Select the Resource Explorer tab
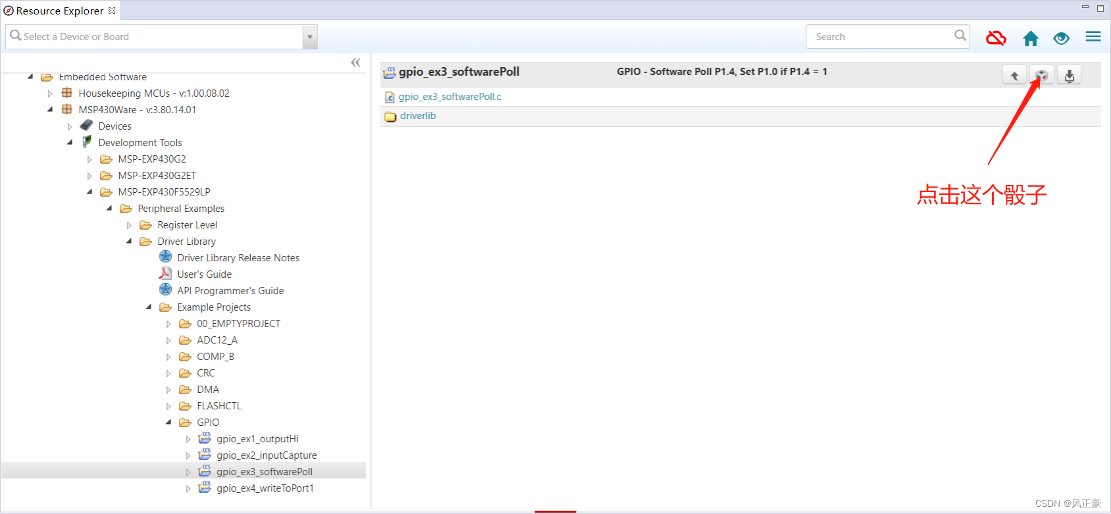1111x514 pixels. coord(59,11)
